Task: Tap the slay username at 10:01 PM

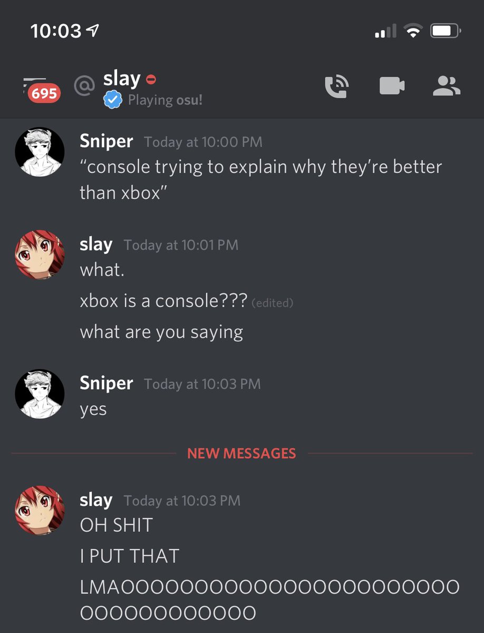Action: 96,244
